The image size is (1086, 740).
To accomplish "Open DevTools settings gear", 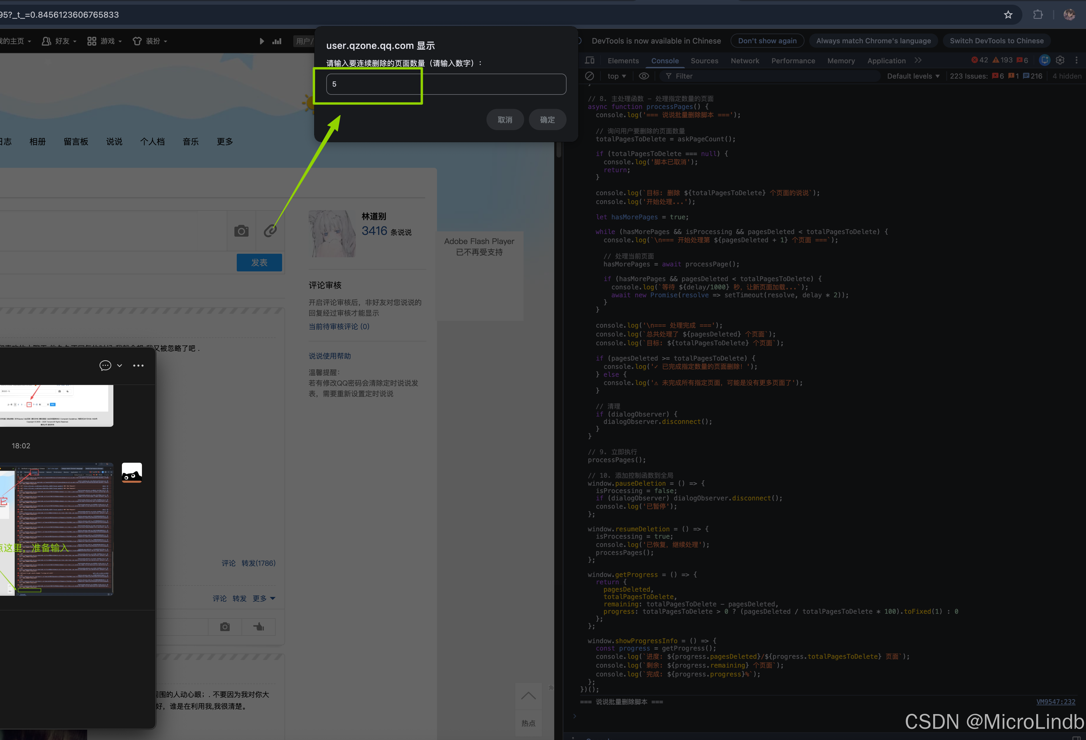I will (x=1060, y=60).
